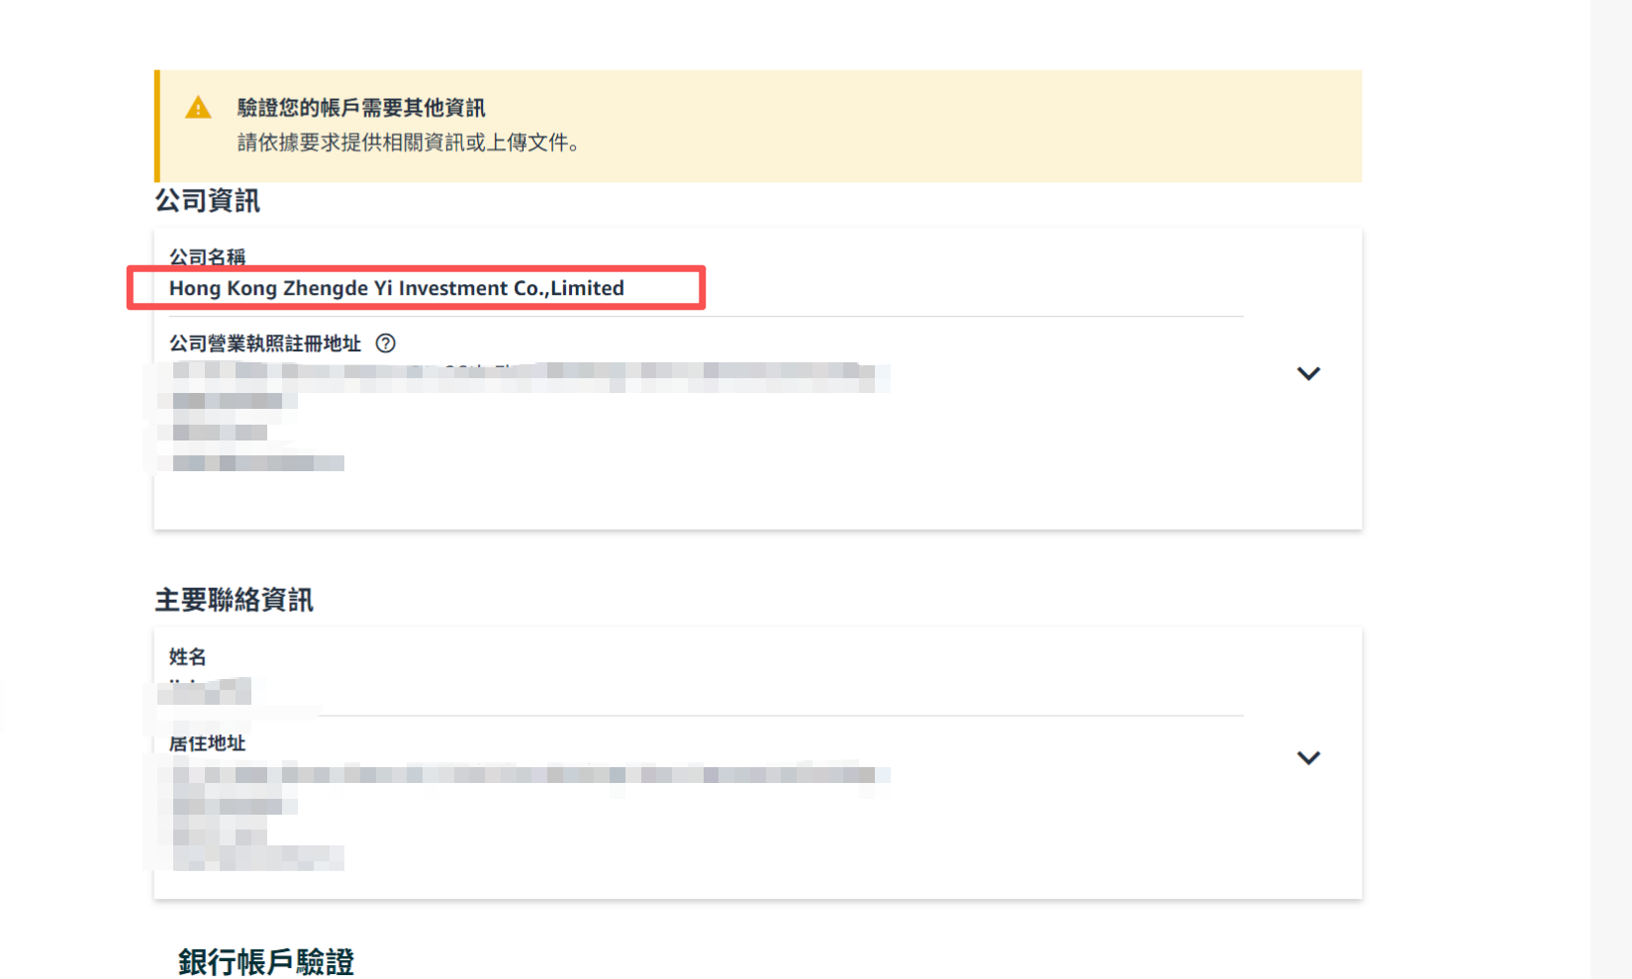Click the 公司營業執照註冊地址 label text

pyautogui.click(x=264, y=343)
